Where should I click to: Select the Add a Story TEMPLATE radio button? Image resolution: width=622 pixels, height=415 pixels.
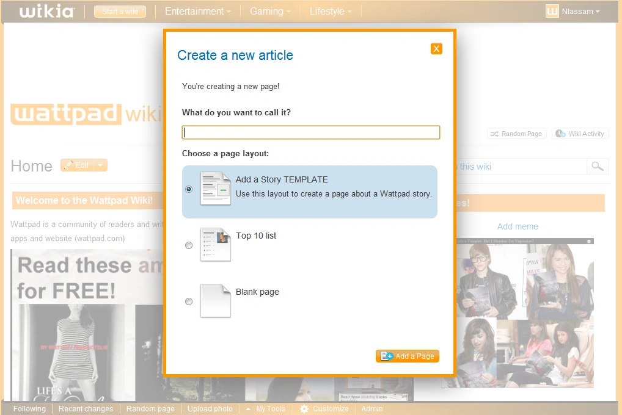189,189
